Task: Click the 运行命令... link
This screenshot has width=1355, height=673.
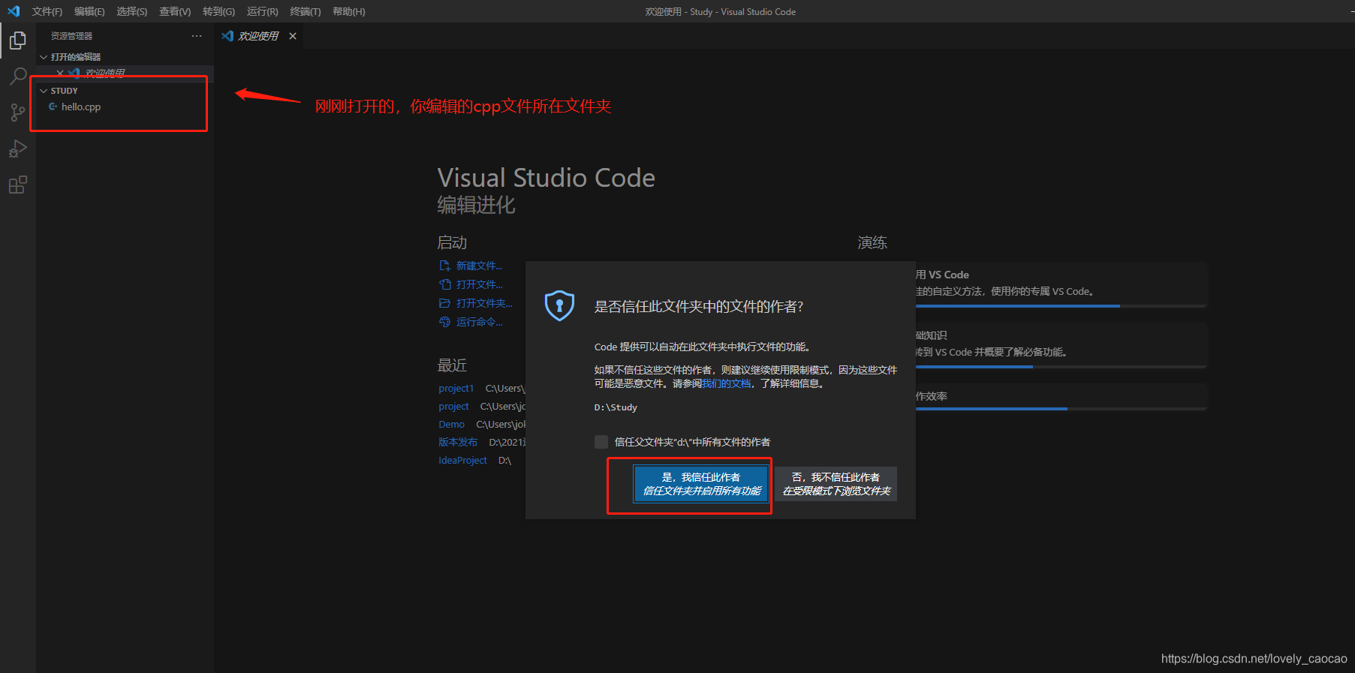Action: coord(479,322)
